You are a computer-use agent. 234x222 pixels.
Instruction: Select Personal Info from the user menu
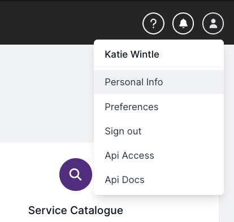(159, 82)
